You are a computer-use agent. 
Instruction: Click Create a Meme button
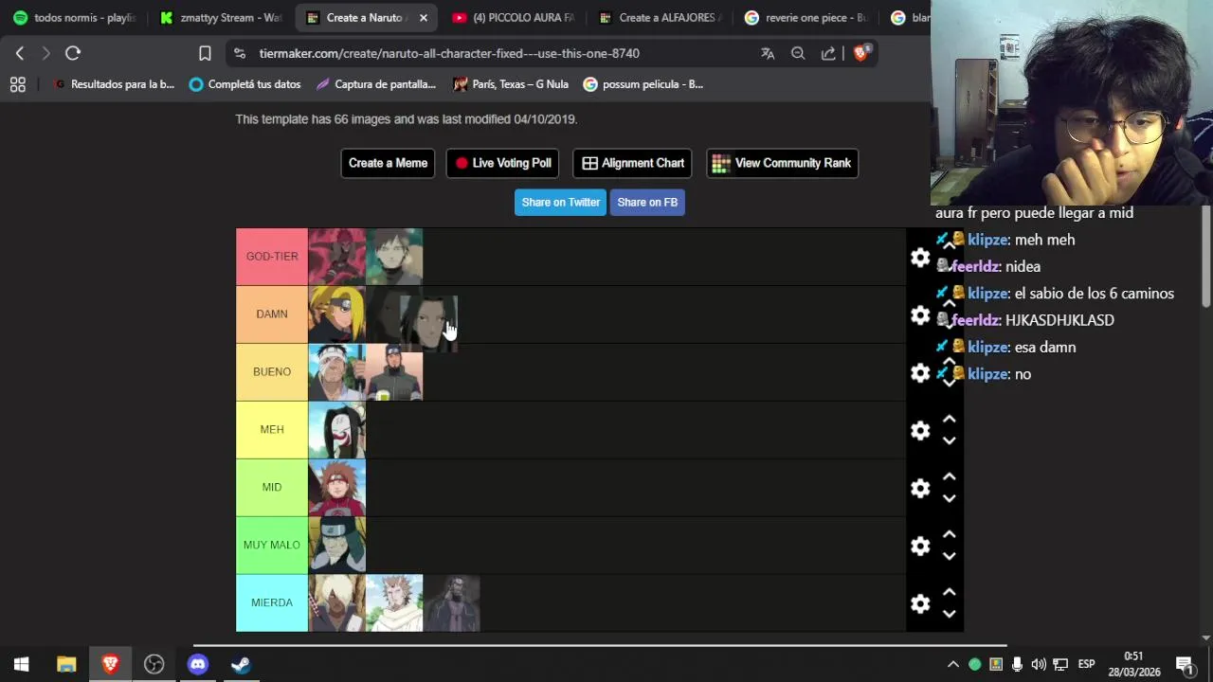[x=388, y=163]
